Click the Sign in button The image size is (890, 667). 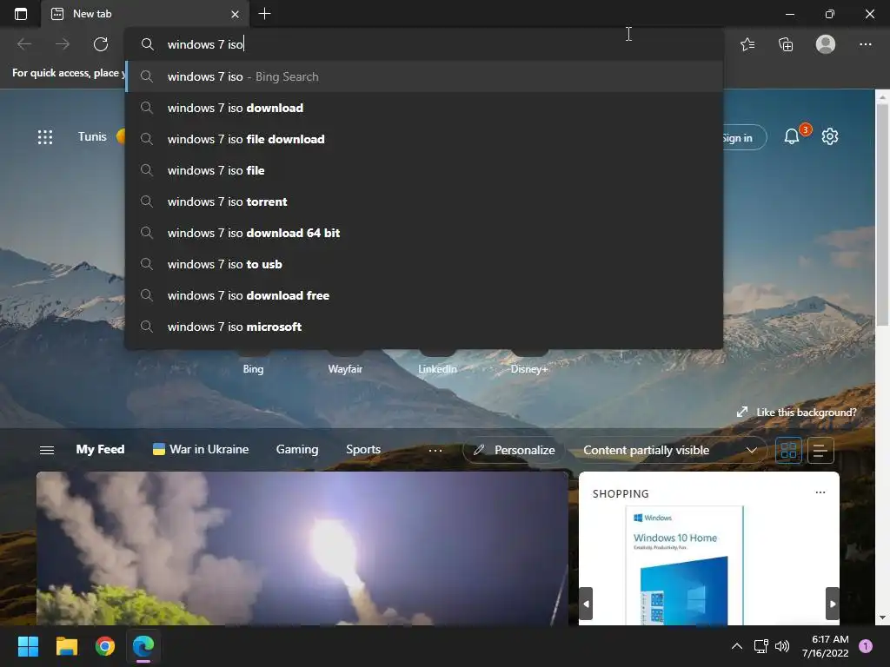click(744, 137)
